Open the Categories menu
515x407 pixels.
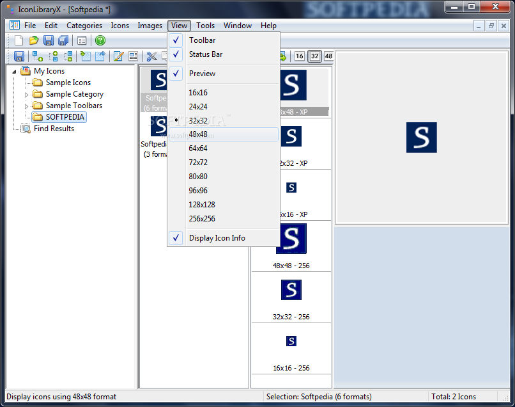[x=84, y=26]
